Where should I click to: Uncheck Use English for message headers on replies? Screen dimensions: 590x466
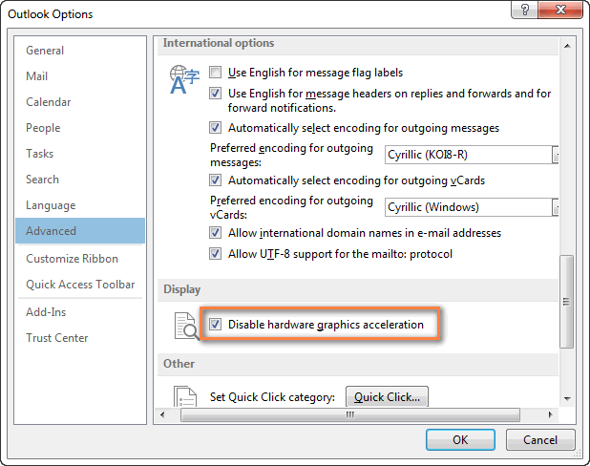pos(215,93)
